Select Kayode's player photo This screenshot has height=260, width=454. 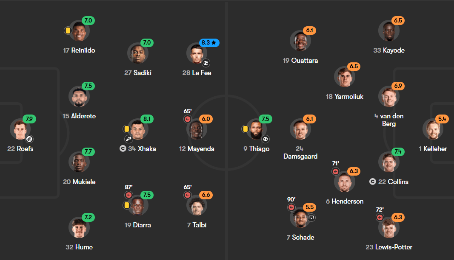[389, 31]
